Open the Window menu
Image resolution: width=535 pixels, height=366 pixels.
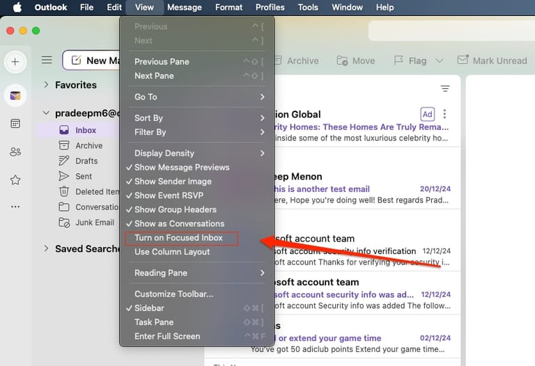point(347,7)
